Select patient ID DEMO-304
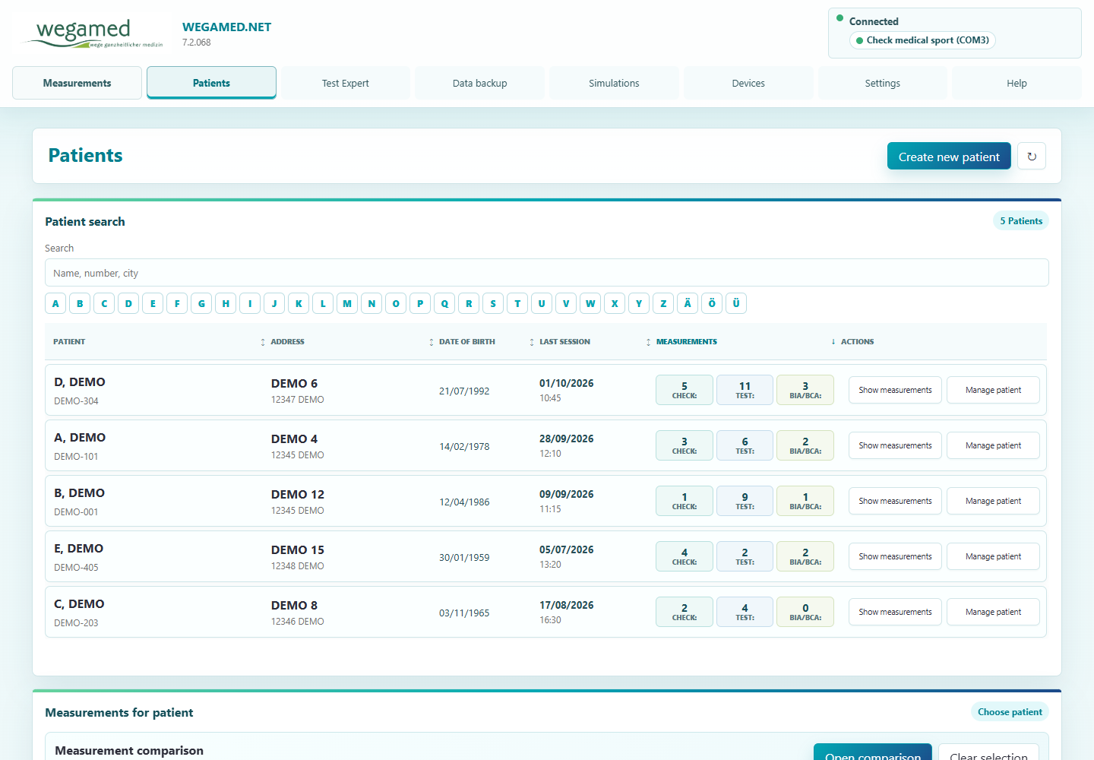 pos(76,401)
